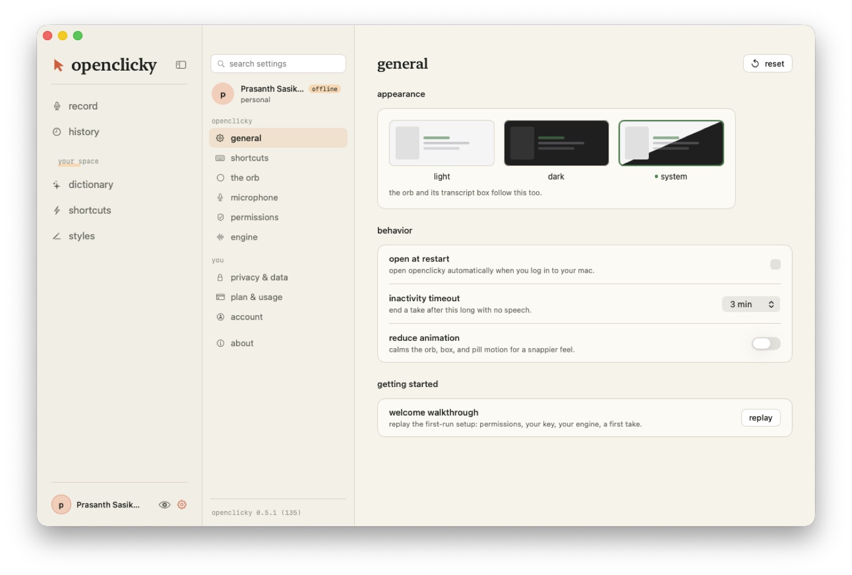Focus the search settings field
The image size is (852, 575).
click(x=278, y=64)
